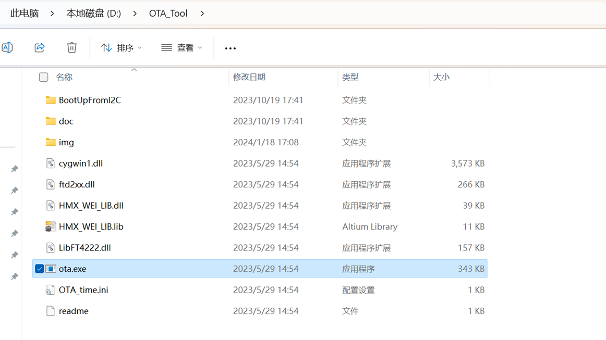Click the OTA_time.ini config file icon
The width and height of the screenshot is (606, 340).
pyautogui.click(x=50, y=290)
